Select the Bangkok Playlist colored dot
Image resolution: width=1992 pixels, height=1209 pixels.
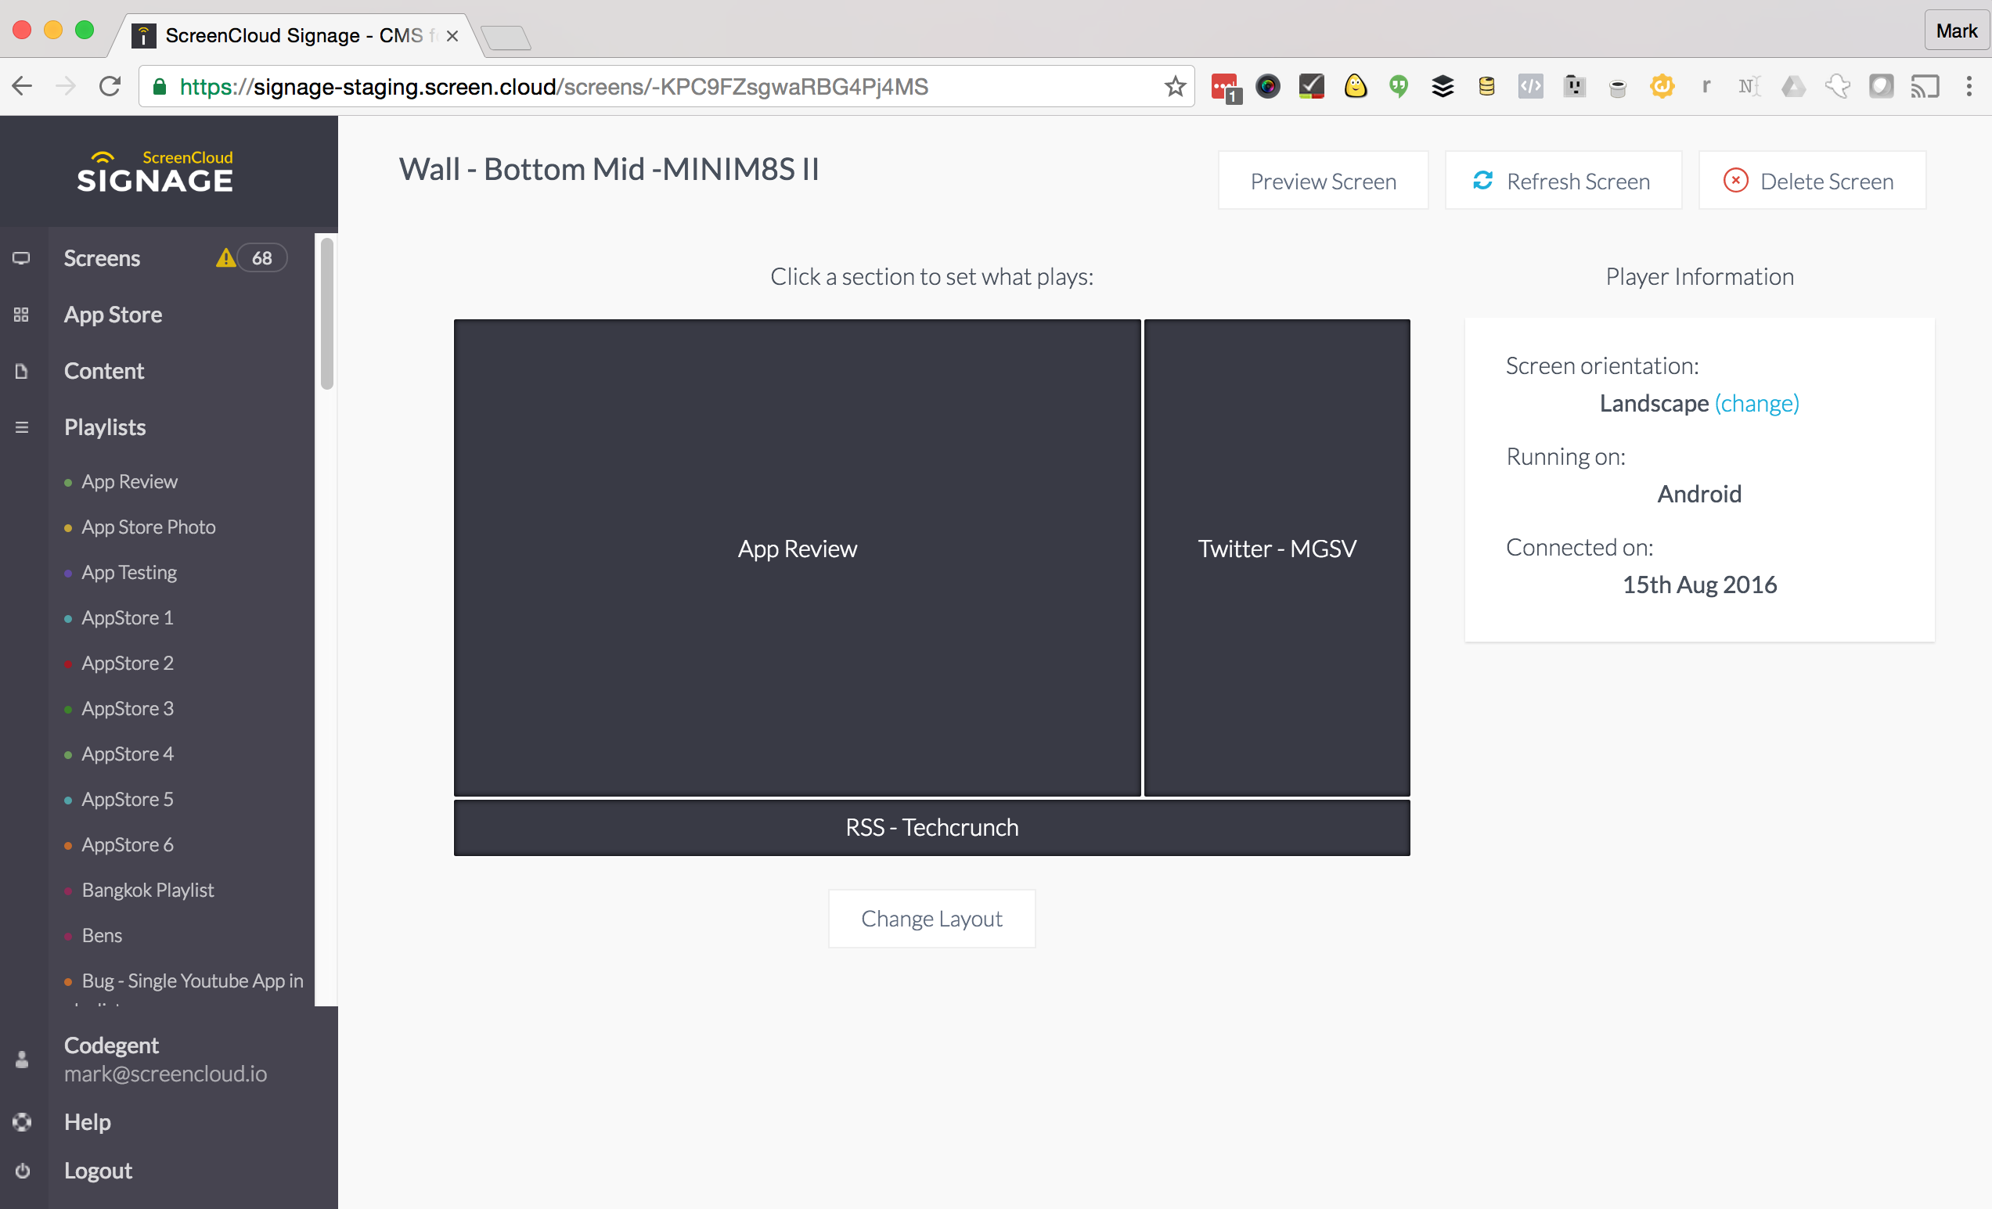(67, 891)
